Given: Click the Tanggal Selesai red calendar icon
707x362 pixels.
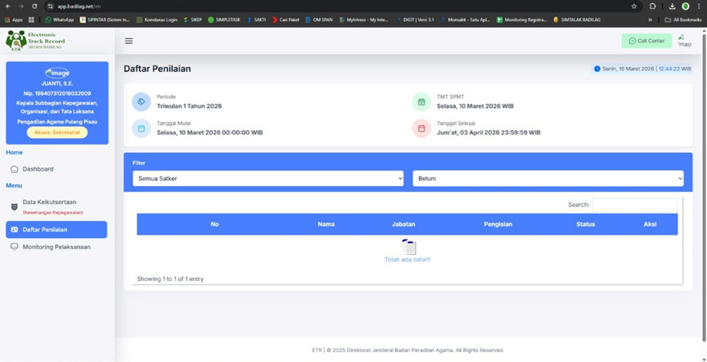Looking at the screenshot, I should pyautogui.click(x=421, y=128).
